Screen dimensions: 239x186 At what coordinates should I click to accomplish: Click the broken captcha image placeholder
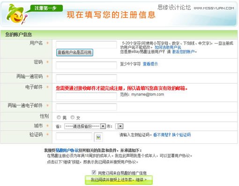pos(98,137)
